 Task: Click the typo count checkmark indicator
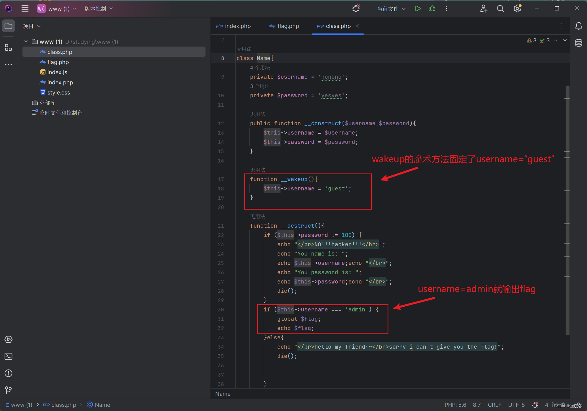(545, 40)
